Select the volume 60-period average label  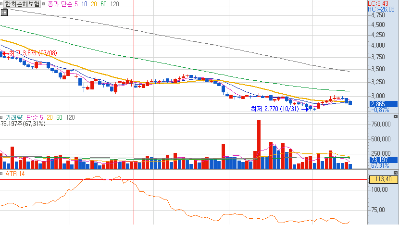59,117
